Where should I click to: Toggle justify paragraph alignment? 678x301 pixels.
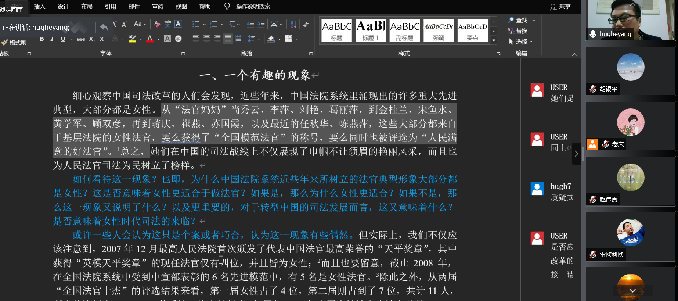(228, 39)
